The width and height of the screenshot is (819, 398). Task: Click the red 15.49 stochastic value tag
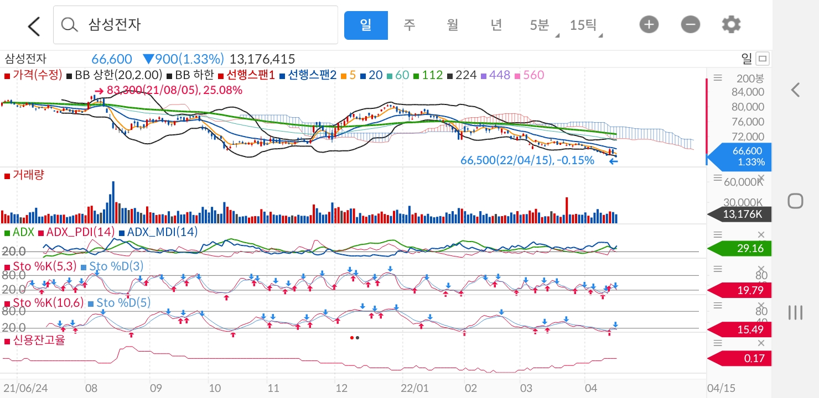[739, 329]
